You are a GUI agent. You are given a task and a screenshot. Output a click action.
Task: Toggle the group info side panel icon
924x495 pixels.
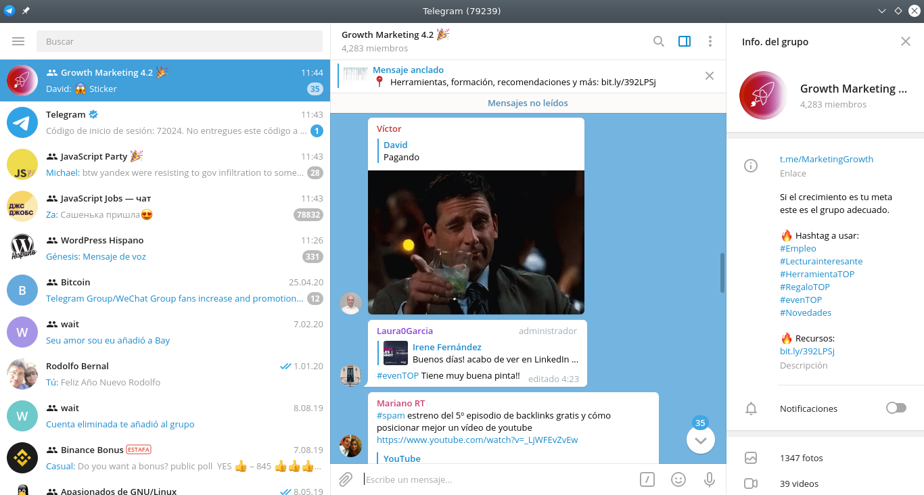coord(684,41)
